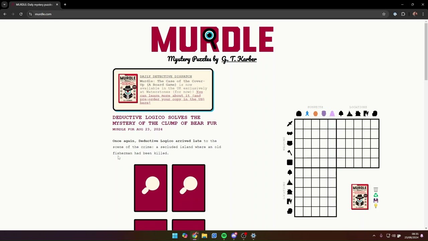This screenshot has width=428, height=241.
Task: Click the black square weapon icon
Action: (x=290, y=162)
